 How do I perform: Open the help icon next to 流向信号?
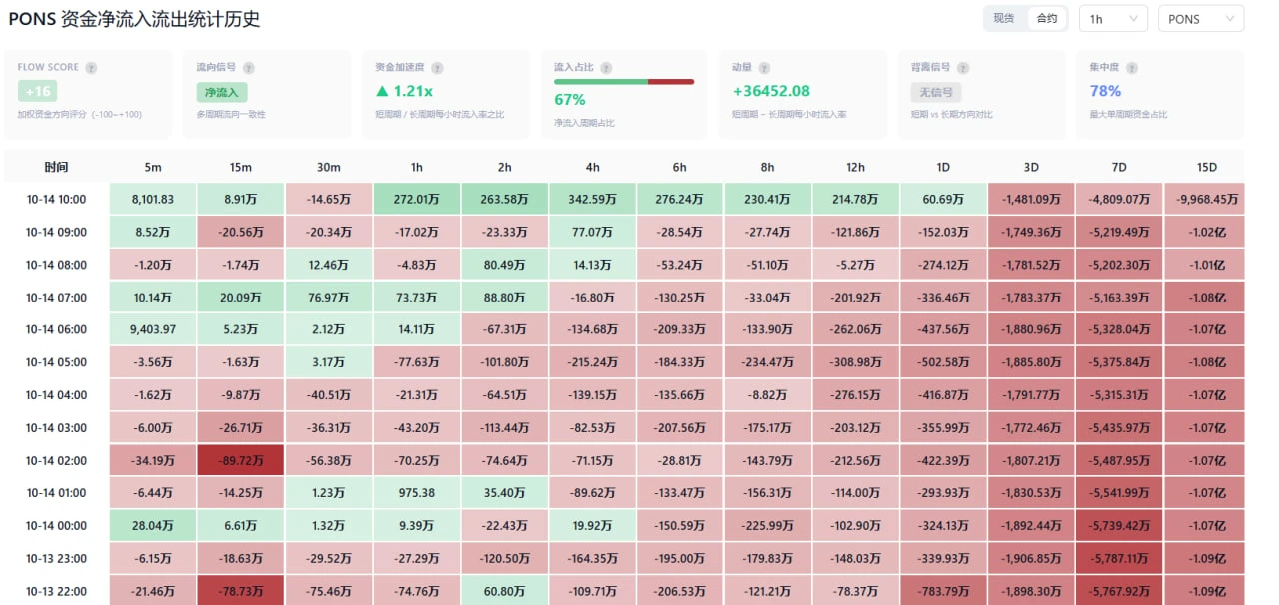click(249, 68)
